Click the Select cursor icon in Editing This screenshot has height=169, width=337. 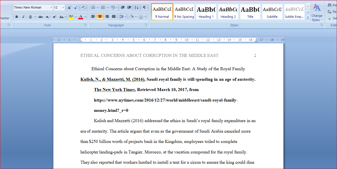pyautogui.click(x=329, y=18)
